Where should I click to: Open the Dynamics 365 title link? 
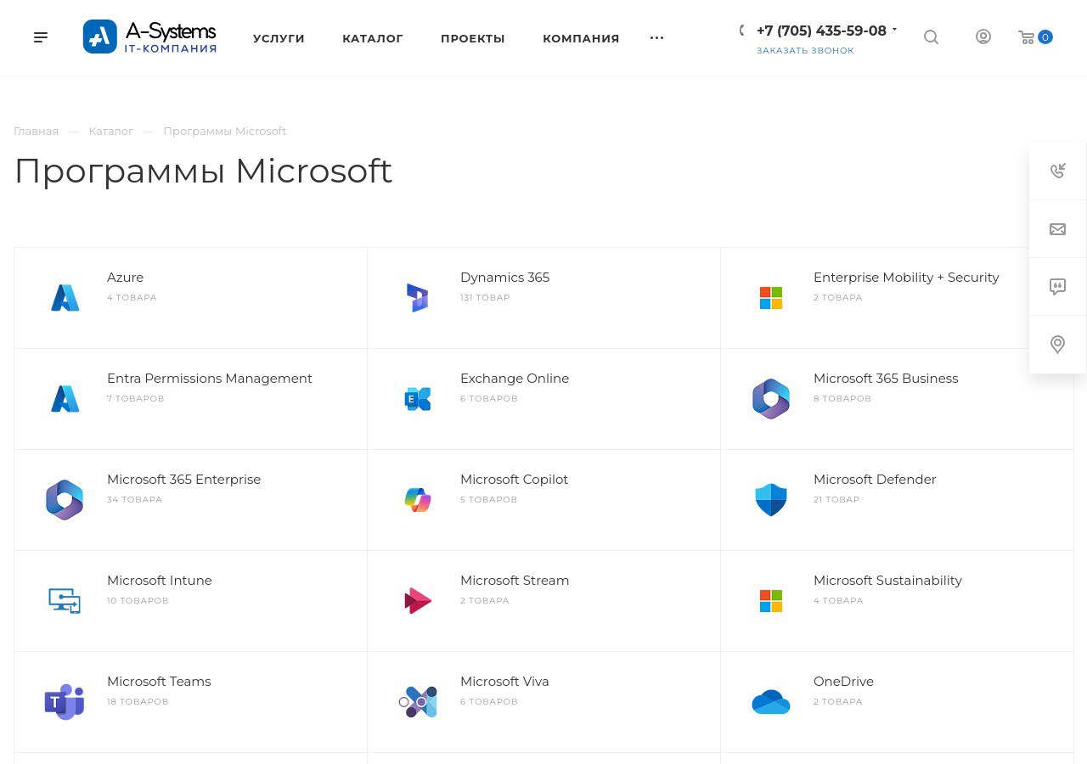coord(504,278)
